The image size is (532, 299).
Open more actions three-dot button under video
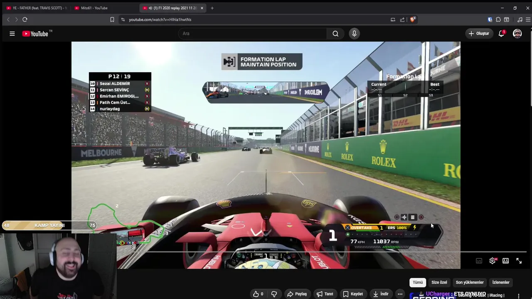tap(400, 294)
